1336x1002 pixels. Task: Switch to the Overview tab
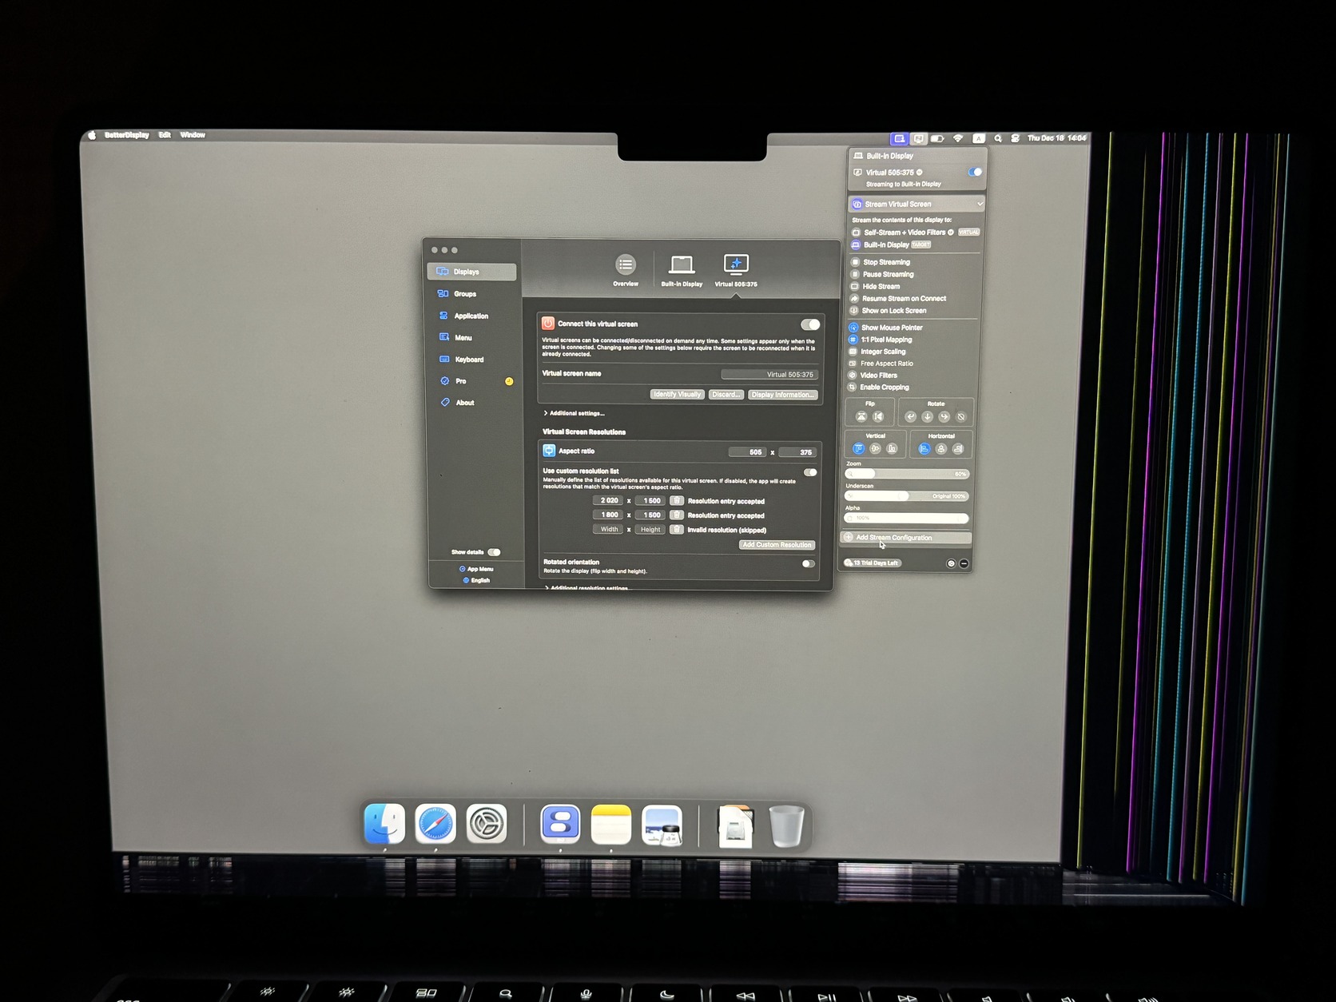pyautogui.click(x=626, y=270)
